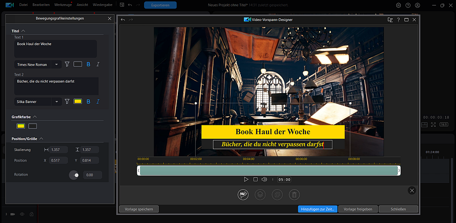456x223 pixels.
Task: Click the Position X value field
Action: coord(58,161)
